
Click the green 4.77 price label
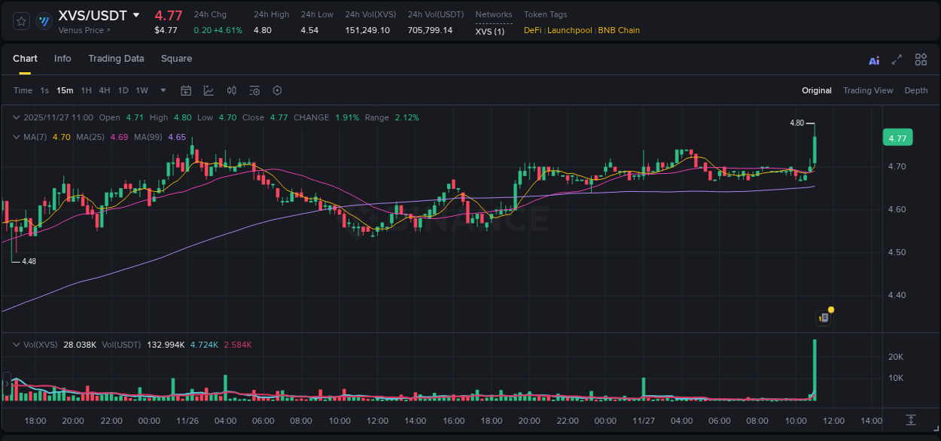pyautogui.click(x=897, y=137)
